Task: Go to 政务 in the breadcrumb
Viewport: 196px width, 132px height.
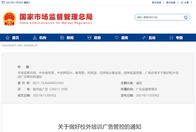Action: coord(20,46)
